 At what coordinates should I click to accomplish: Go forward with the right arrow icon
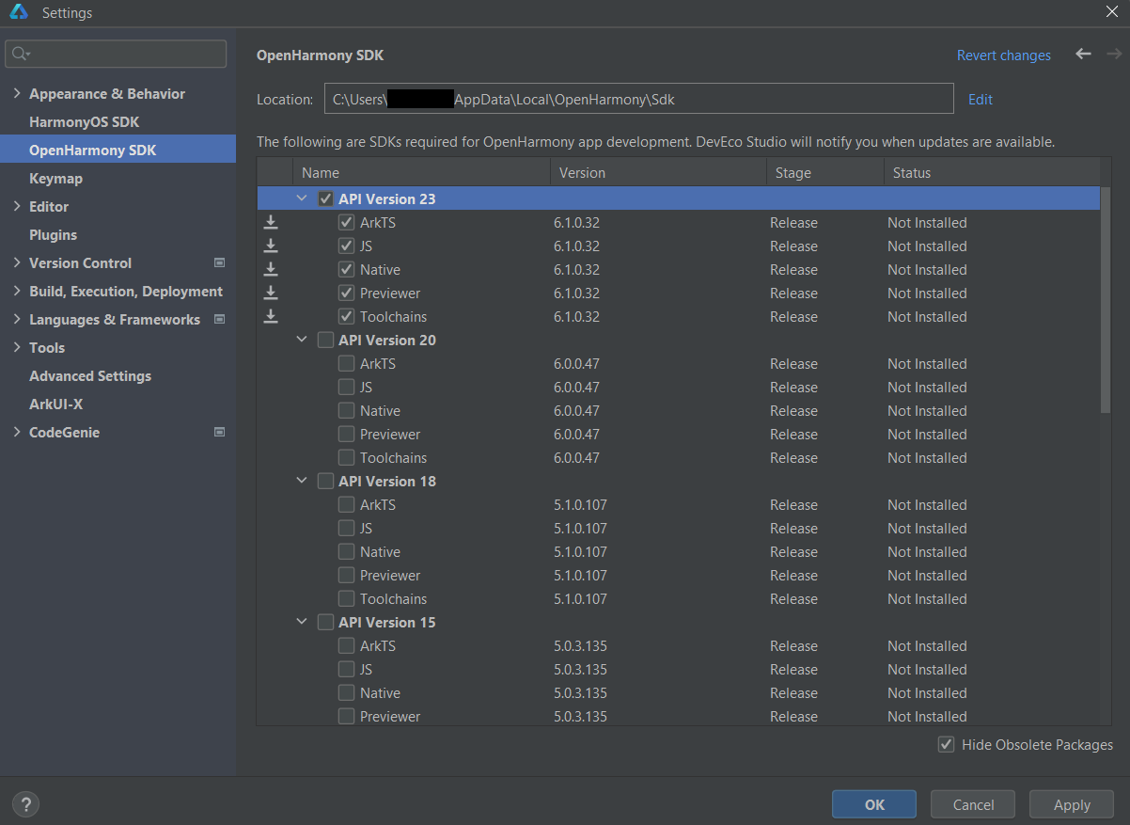tap(1114, 55)
